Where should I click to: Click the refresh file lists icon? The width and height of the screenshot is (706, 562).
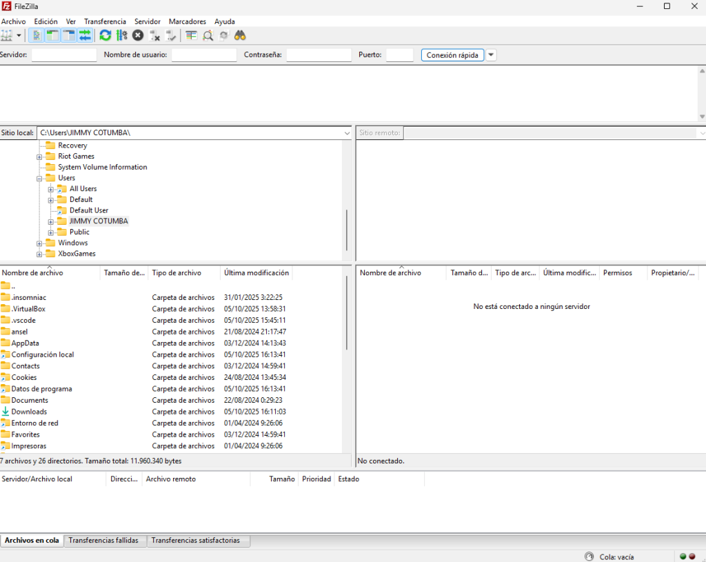click(105, 35)
